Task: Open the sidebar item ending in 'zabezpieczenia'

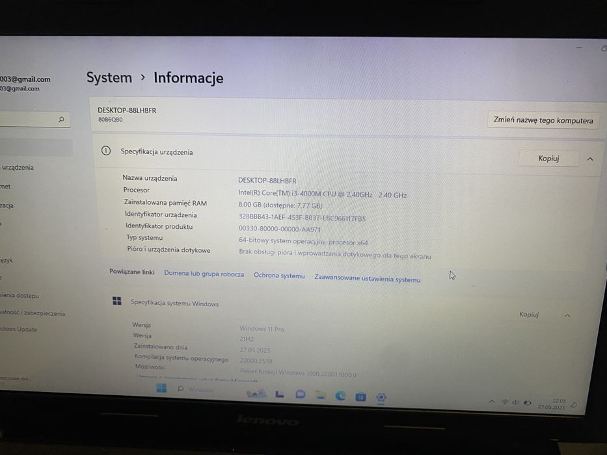Action: tap(33, 313)
